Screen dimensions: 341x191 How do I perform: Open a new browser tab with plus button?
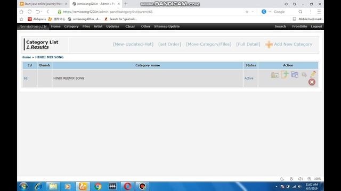point(126,4)
